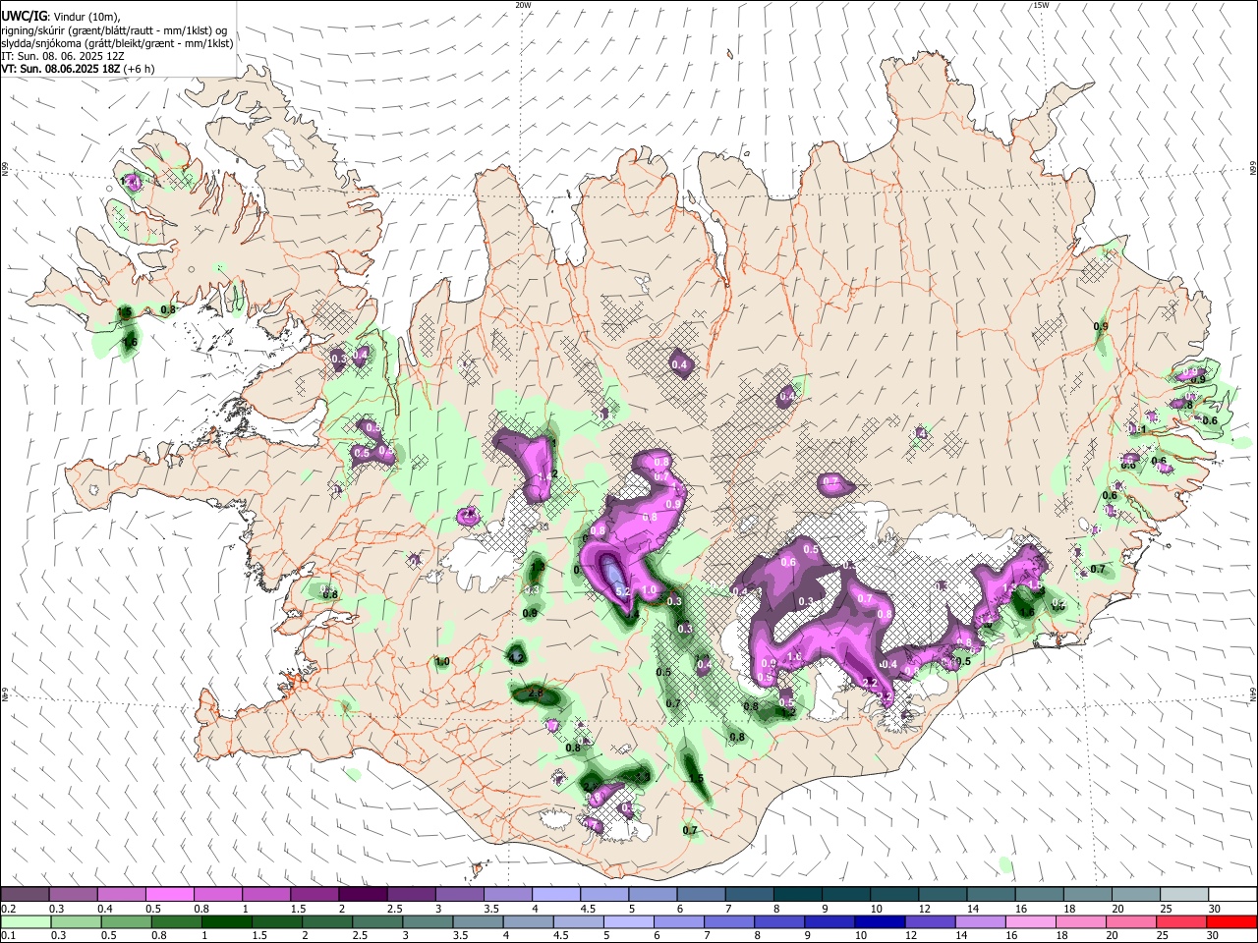Click the UWC/IG Vindur (10m) title text
The height and width of the screenshot is (943, 1258).
pos(60,16)
